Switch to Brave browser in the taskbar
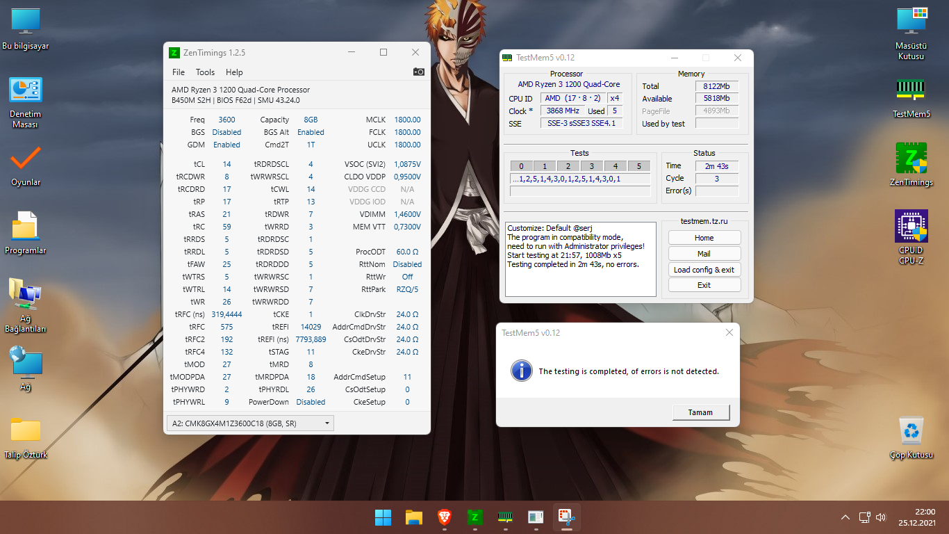 pyautogui.click(x=445, y=517)
